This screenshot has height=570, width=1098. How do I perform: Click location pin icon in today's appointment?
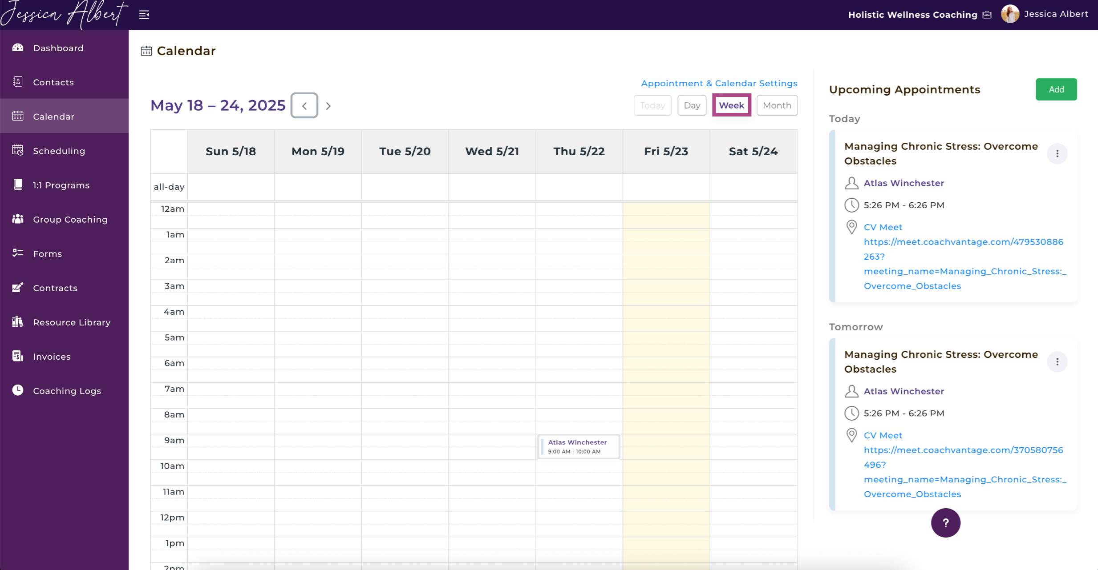pos(851,227)
